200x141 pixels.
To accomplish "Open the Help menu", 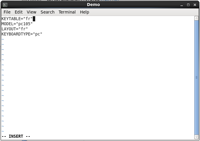I will [85, 12].
